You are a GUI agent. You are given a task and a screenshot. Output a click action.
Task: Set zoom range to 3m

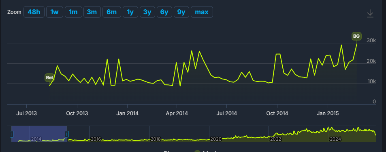coord(92,12)
